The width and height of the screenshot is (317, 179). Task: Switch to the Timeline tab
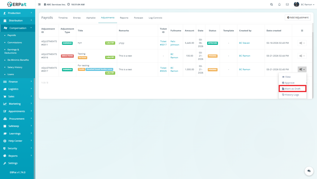click(63, 18)
